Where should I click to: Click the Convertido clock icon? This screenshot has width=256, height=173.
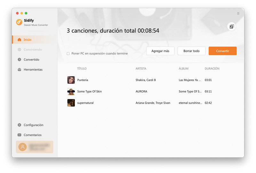[20, 60]
